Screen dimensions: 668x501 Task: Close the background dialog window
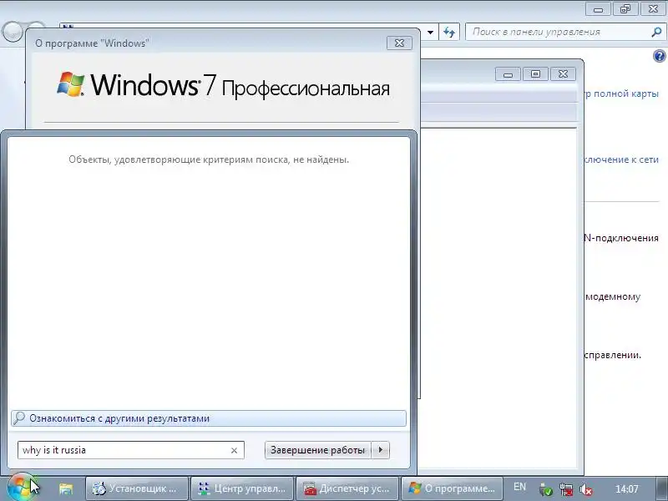[x=563, y=74]
